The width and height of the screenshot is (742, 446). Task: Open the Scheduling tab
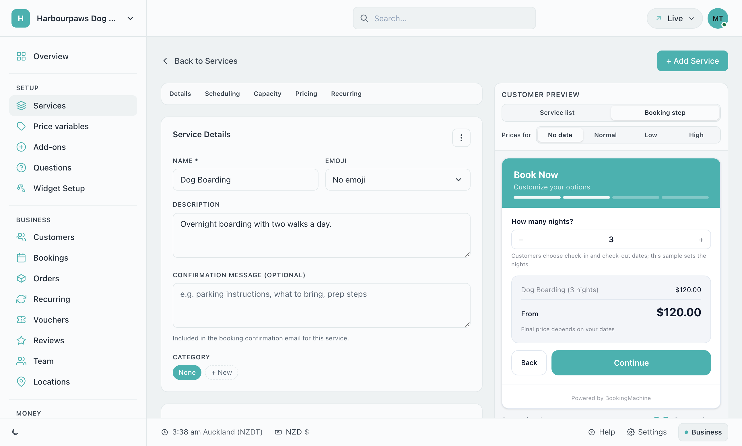222,94
